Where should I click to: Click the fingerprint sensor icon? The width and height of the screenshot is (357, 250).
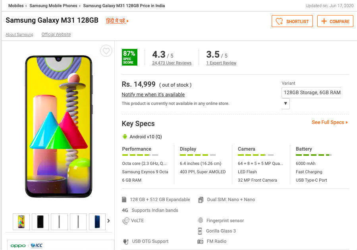(201, 221)
